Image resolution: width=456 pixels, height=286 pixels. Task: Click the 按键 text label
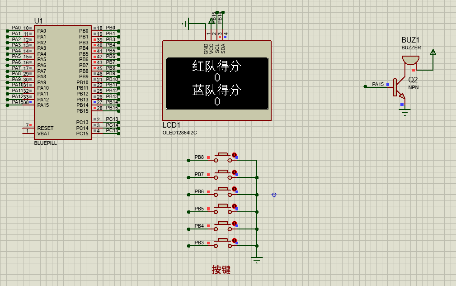tap(221, 270)
